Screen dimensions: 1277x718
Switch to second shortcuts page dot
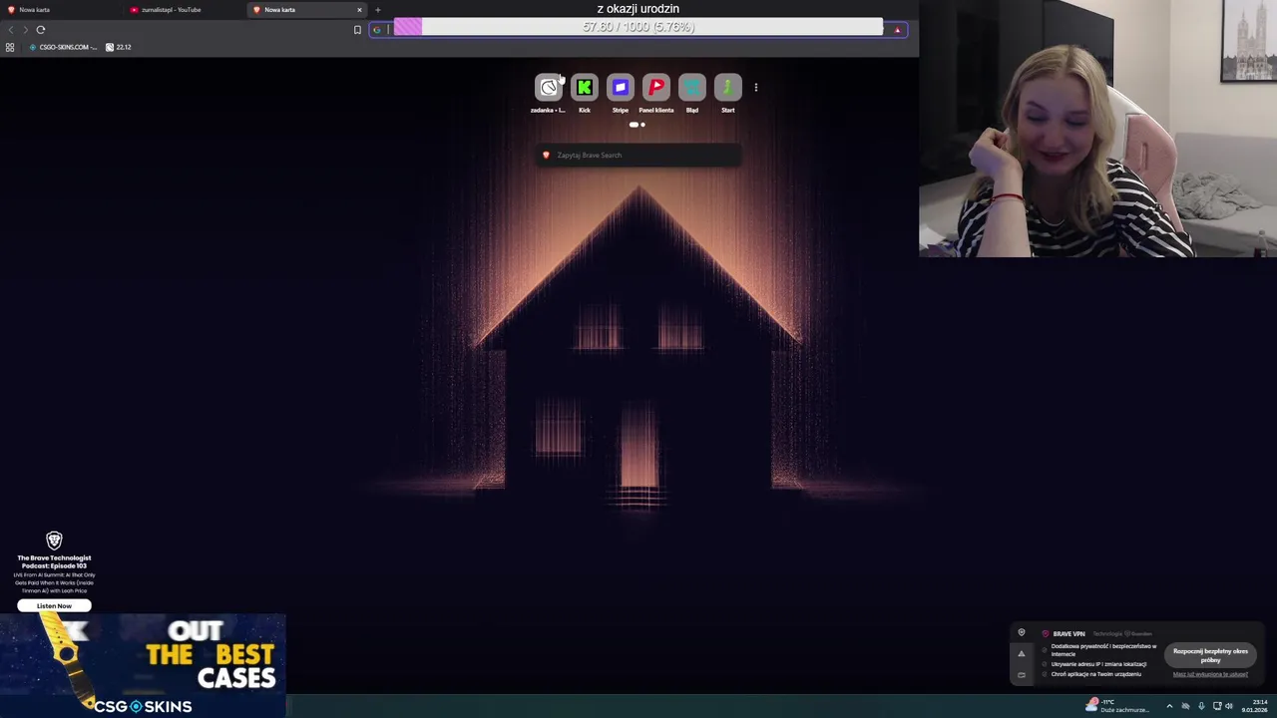point(642,125)
